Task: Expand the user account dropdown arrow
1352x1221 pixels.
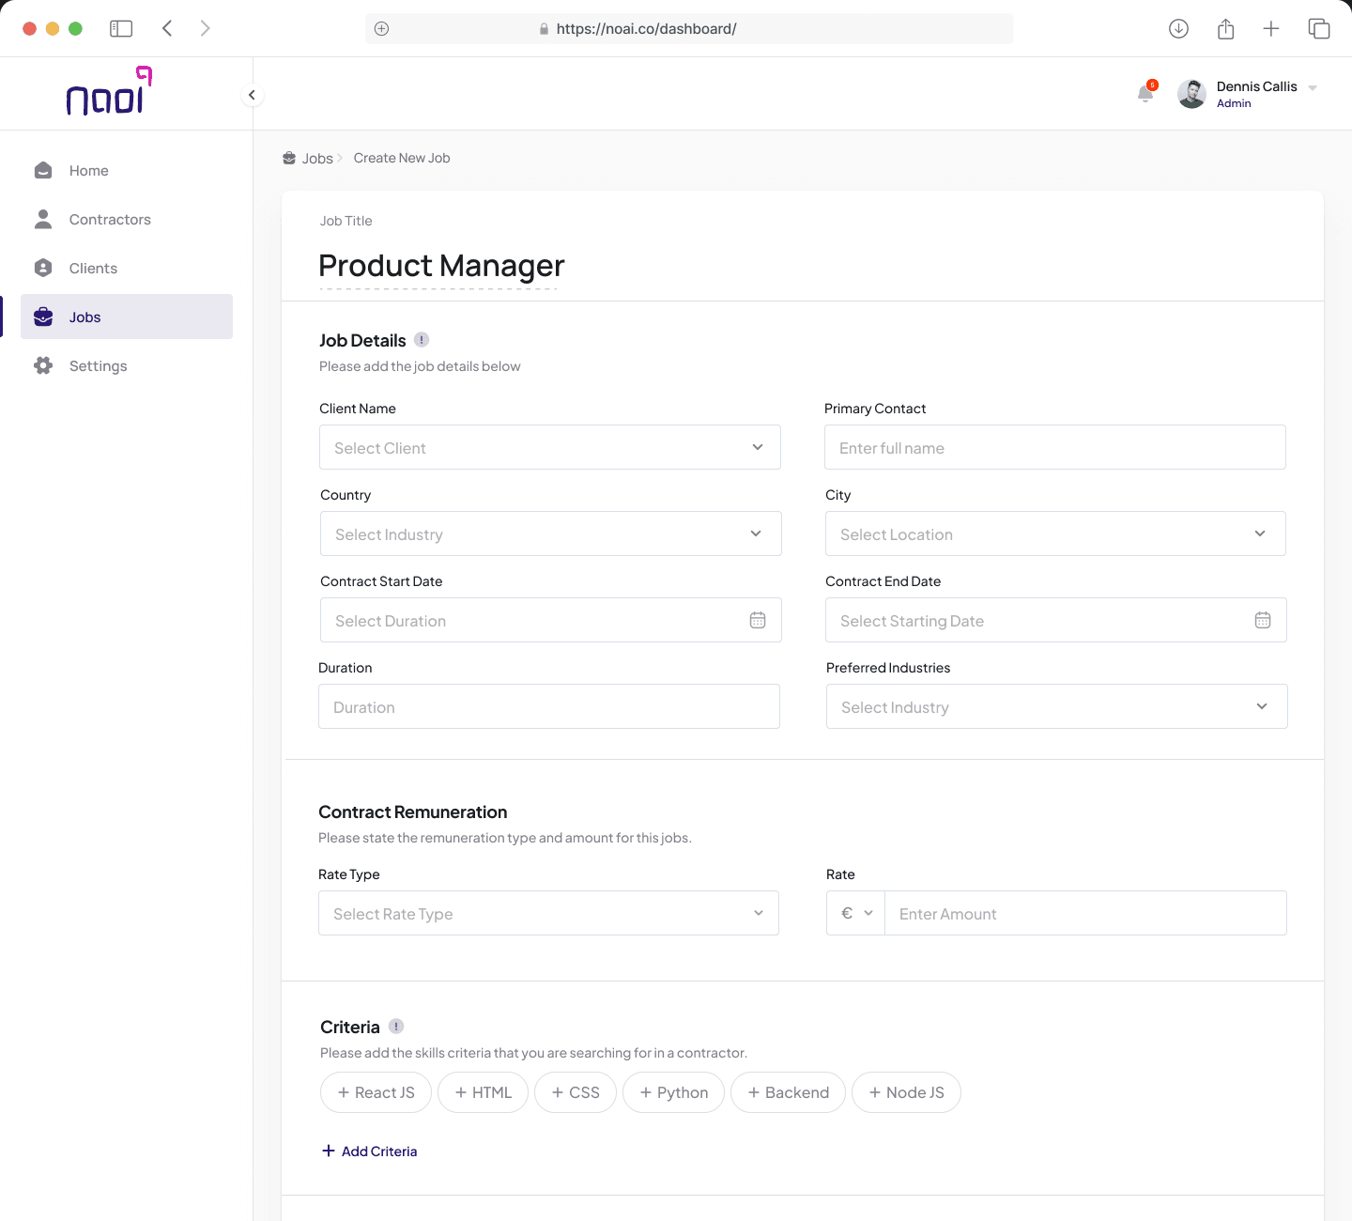Action: 1313,87
